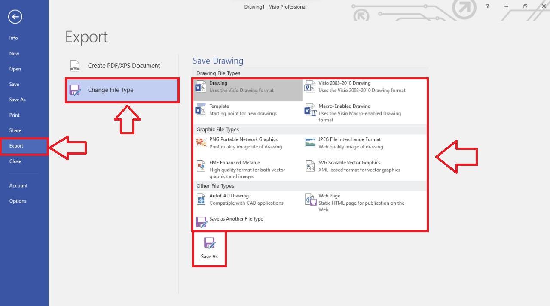Choose the Web Page export icon
This screenshot has width=550, height=306.
click(310, 199)
